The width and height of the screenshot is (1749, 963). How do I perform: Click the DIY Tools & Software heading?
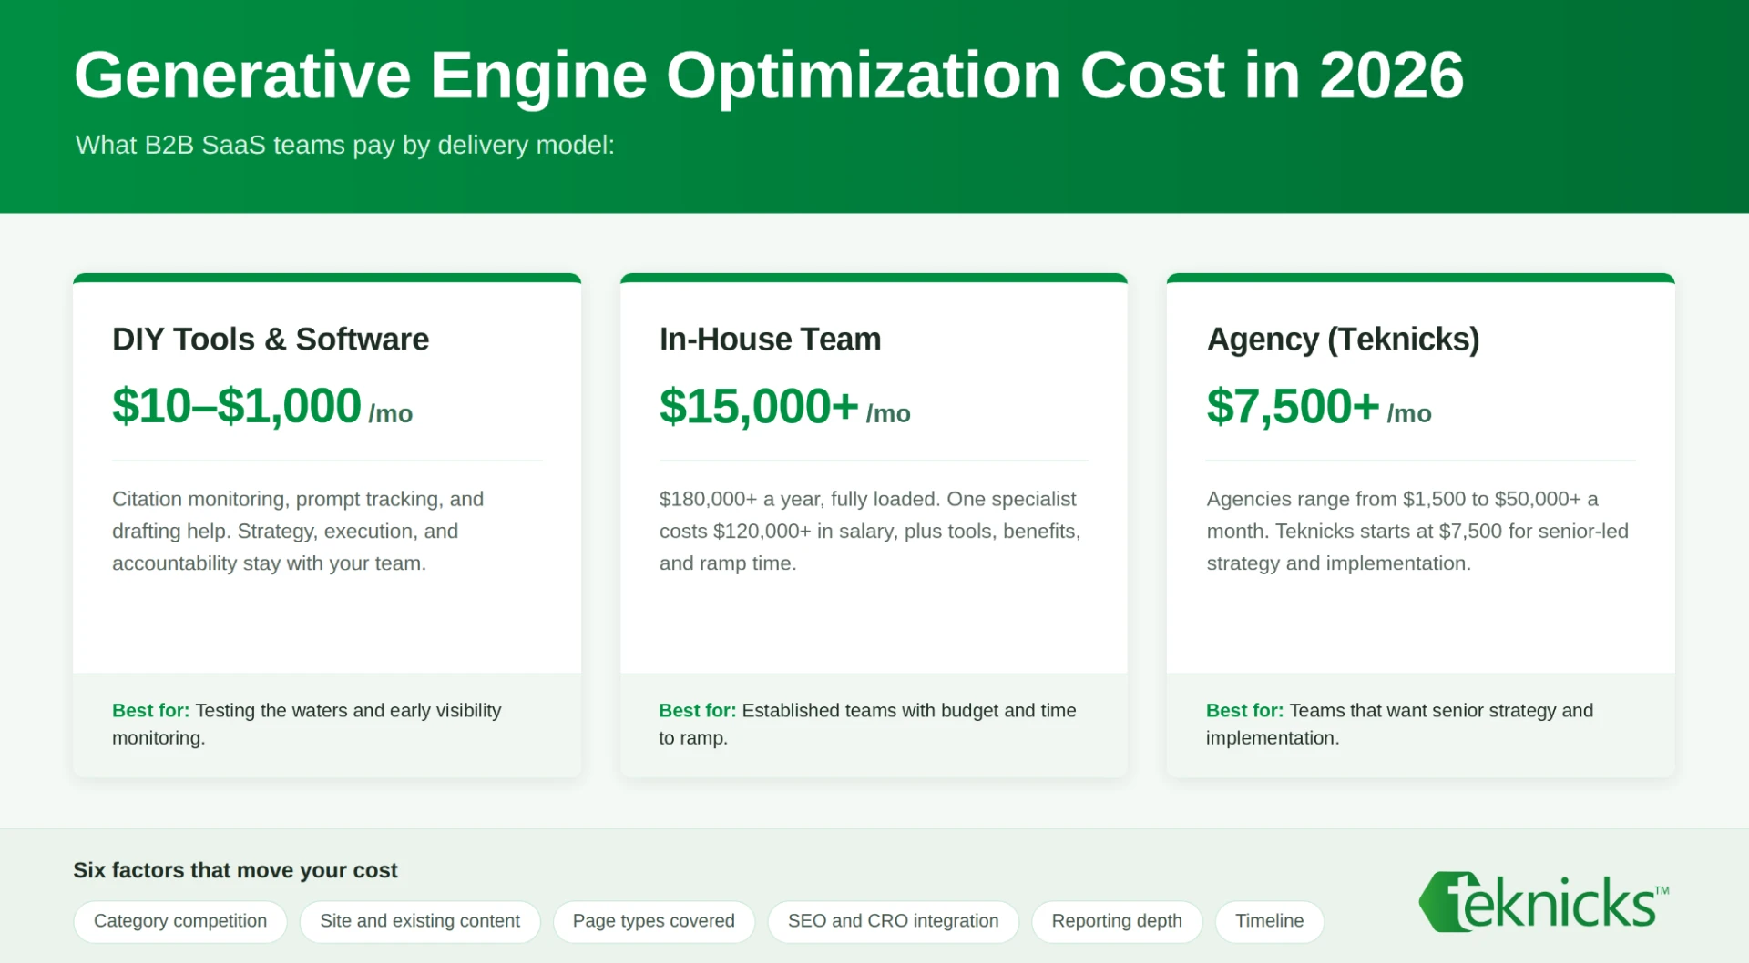(x=271, y=339)
